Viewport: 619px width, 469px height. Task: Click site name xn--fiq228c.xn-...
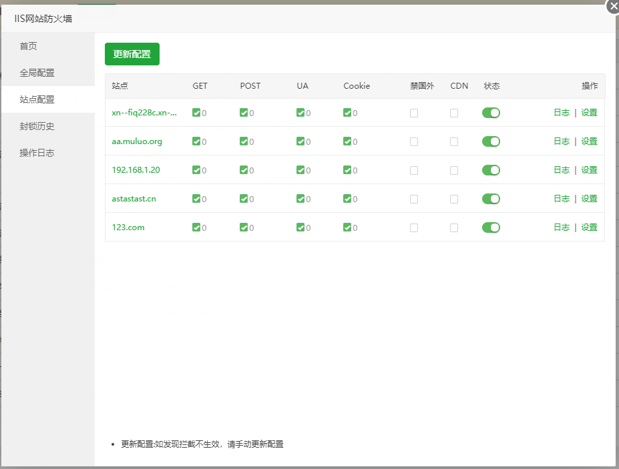click(144, 113)
